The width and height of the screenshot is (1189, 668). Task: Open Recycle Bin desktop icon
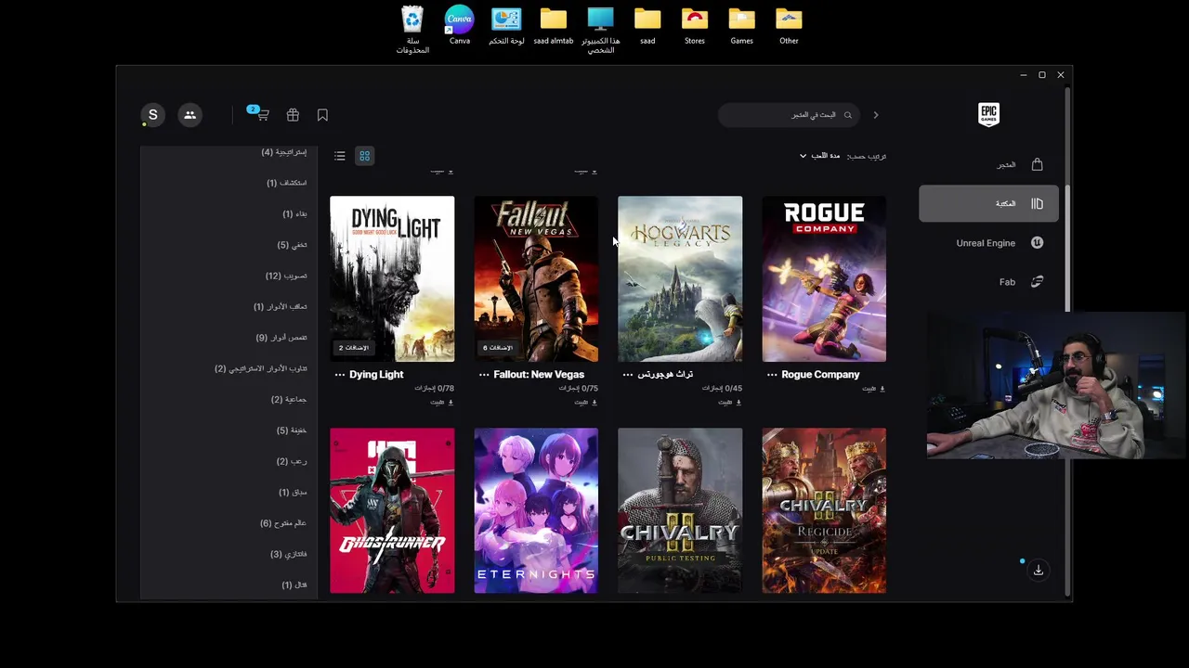[x=412, y=30]
